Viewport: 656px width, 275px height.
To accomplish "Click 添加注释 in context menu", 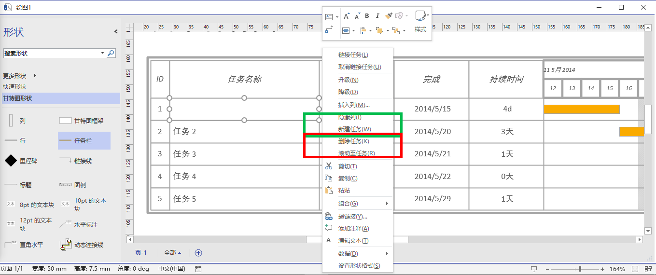I will 358,229.
